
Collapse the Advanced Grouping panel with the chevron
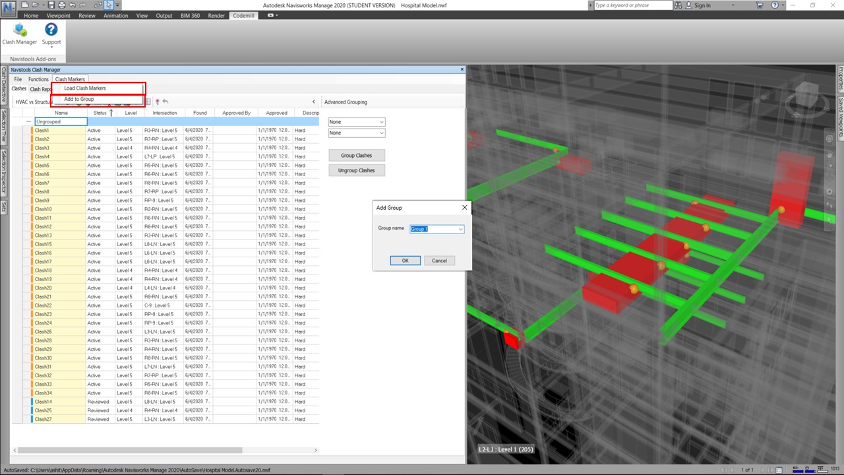click(314, 102)
